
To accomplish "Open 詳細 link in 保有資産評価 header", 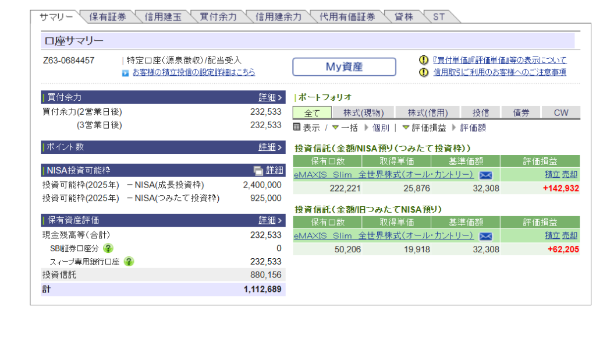I will (270, 220).
